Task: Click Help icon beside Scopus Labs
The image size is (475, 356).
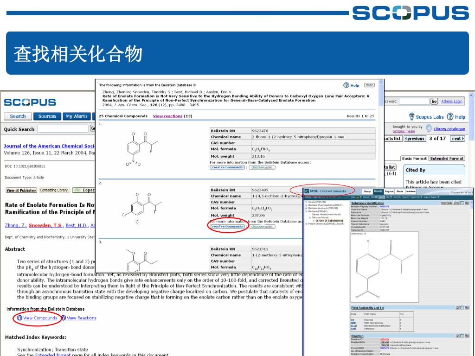Action: 450,116
